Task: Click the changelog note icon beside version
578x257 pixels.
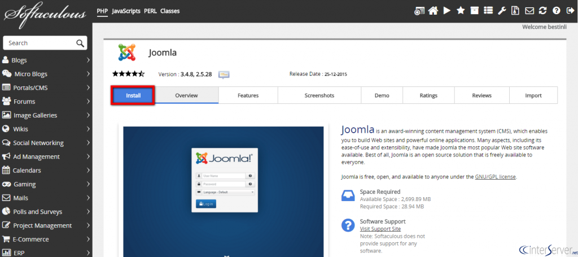Action: click(x=224, y=75)
